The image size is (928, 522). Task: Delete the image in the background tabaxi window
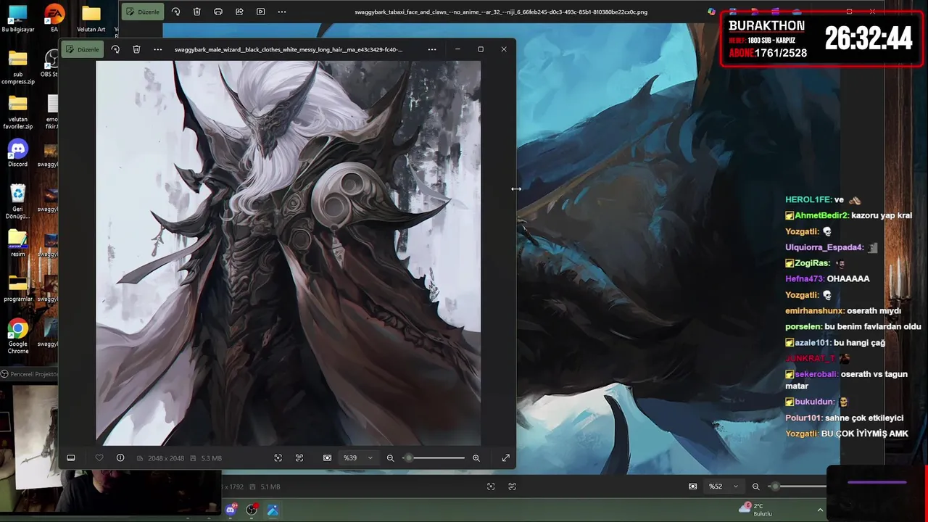(197, 12)
